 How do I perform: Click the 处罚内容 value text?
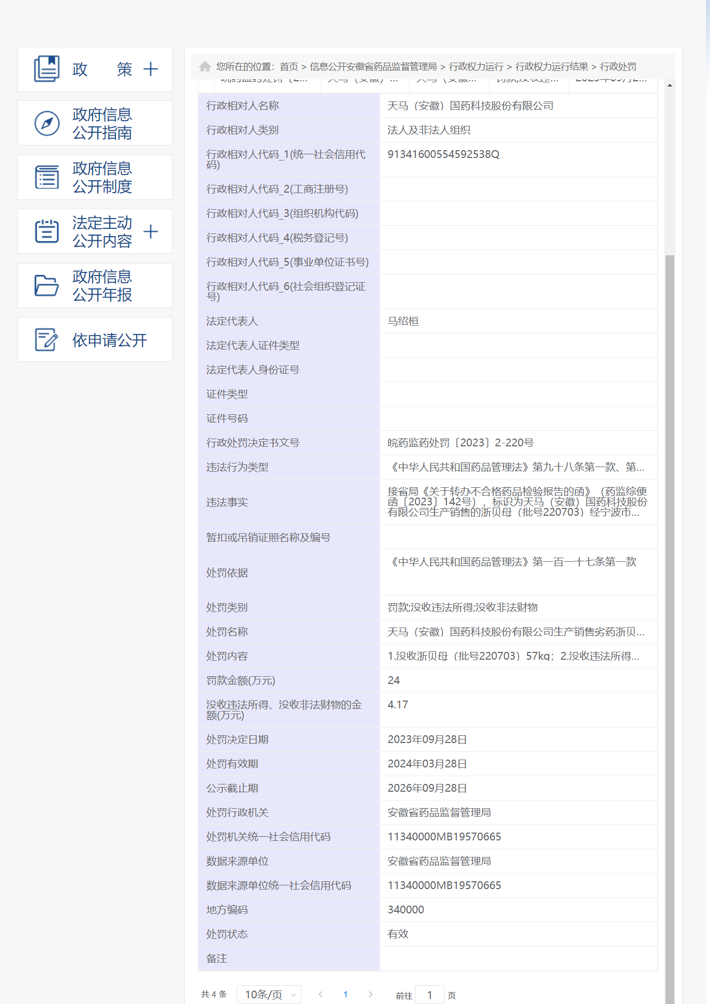(513, 656)
